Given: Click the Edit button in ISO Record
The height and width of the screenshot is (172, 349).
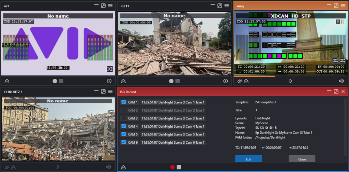Looking at the screenshot, I should coord(248,159).
